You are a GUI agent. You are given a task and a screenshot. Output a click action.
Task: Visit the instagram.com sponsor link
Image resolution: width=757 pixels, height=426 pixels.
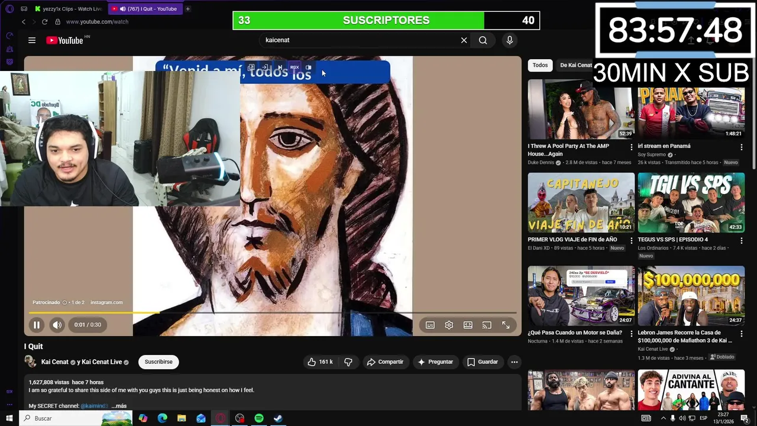tap(106, 302)
